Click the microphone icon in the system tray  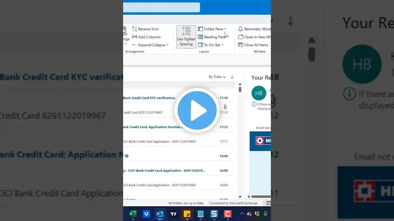pyautogui.click(x=265, y=214)
